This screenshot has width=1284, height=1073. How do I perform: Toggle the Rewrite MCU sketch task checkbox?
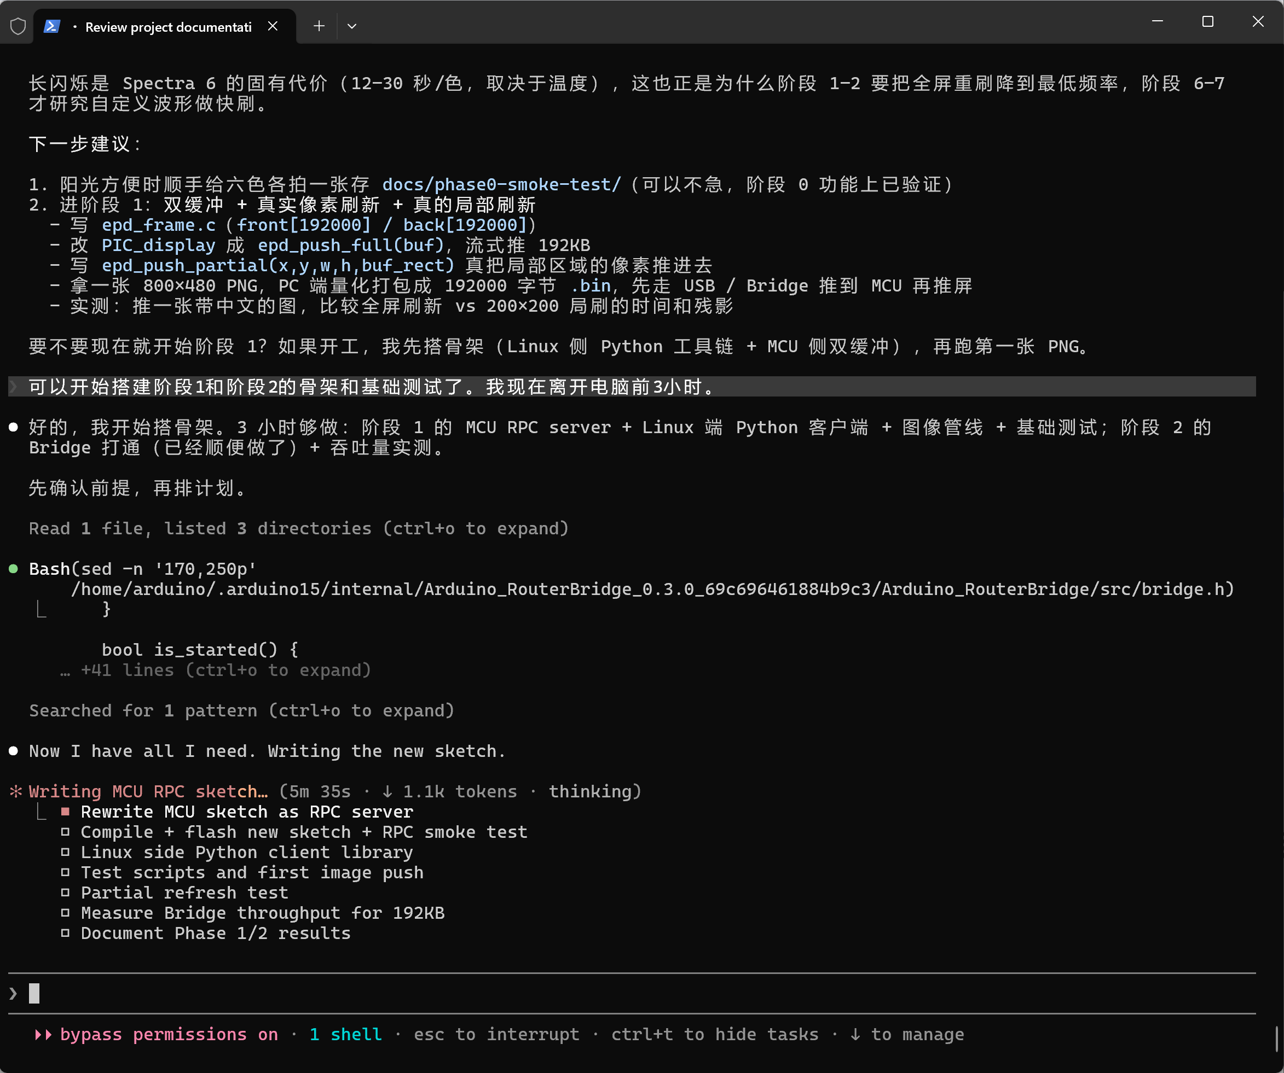tap(66, 812)
